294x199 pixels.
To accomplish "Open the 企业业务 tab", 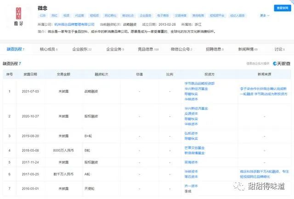I will 115,49.
